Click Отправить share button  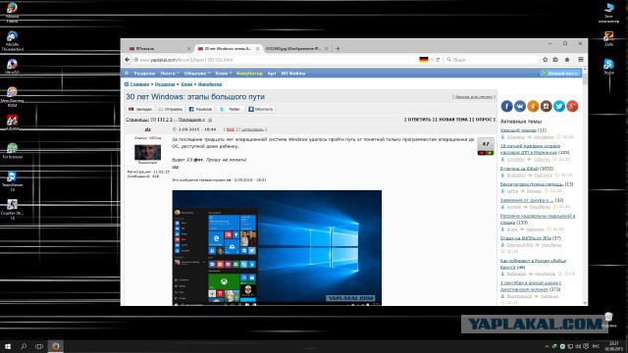click(170, 109)
